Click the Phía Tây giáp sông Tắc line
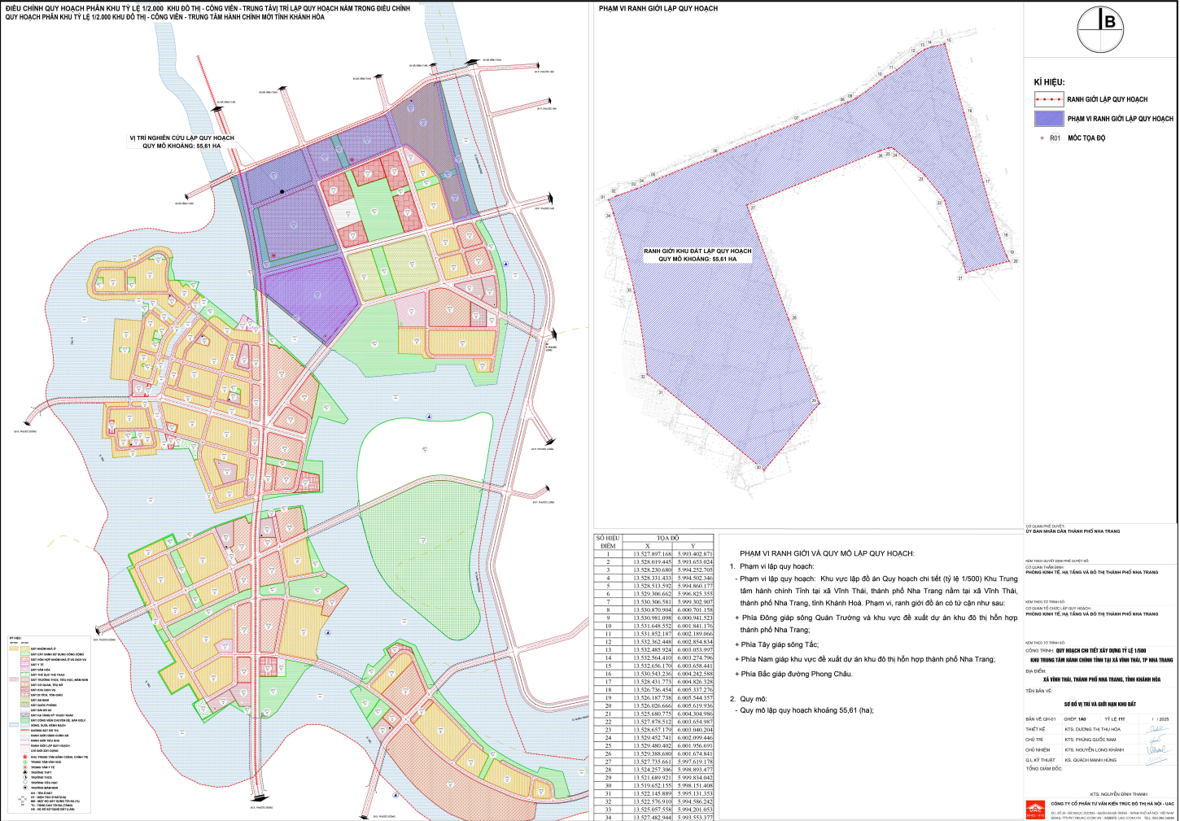Screen dimensions: 1180x821 [x=776, y=644]
